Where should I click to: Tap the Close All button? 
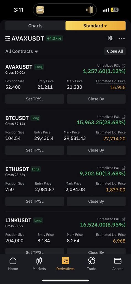115,51
